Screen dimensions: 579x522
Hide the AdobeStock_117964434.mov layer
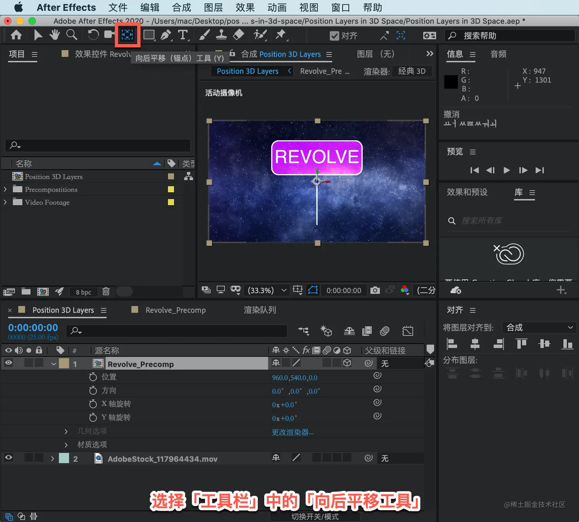click(8, 458)
